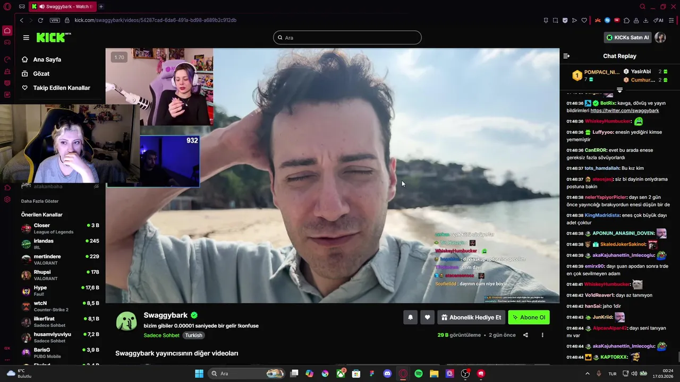Viewport: 680px width, 382px height.
Task: Collapse the Chat Replay panel
Action: [566, 56]
